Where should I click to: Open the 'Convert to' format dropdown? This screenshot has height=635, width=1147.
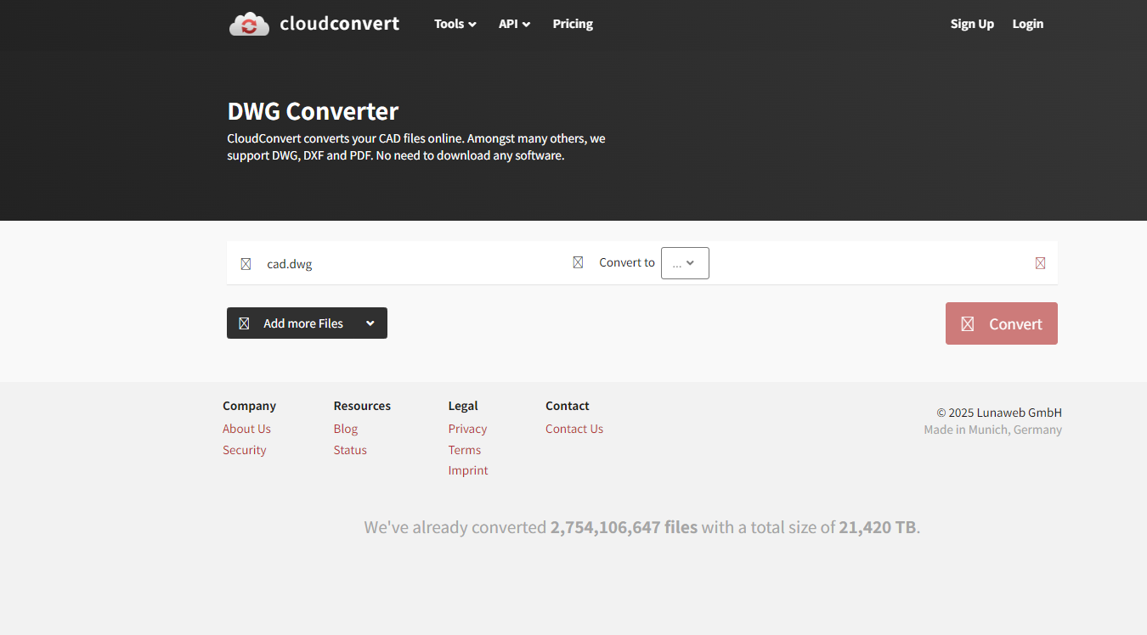(x=685, y=263)
